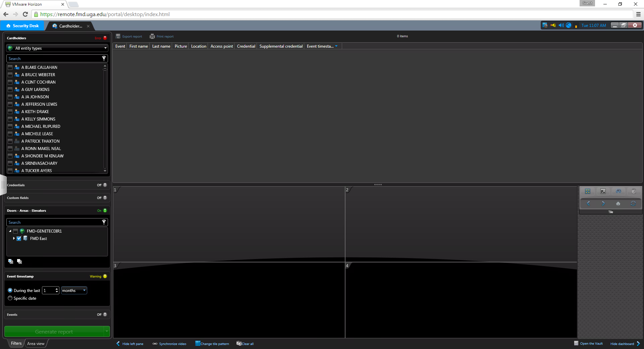Click the Generate report button

pos(54,332)
